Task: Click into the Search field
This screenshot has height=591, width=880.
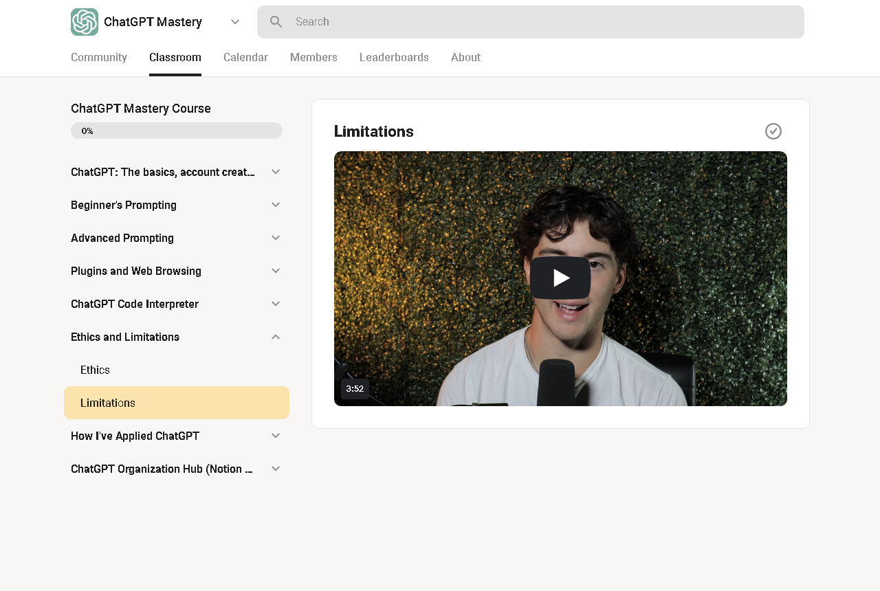Action: 531,22
